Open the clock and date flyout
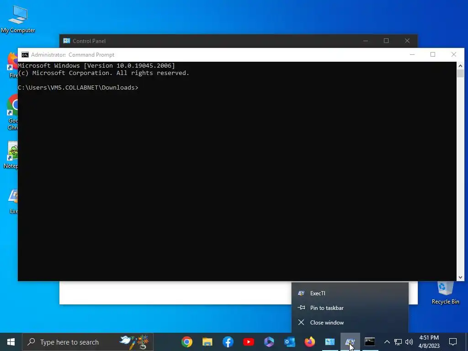Image resolution: width=468 pixels, height=351 pixels. pos(429,342)
